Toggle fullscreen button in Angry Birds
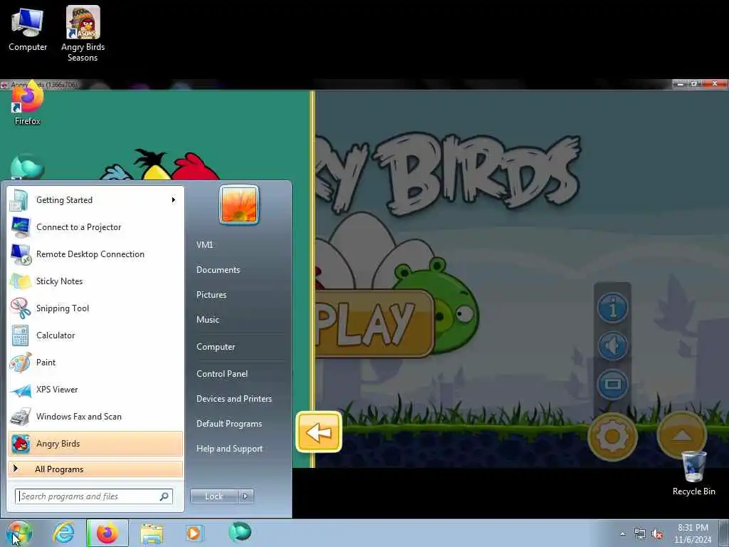This screenshot has height=547, width=729. [x=613, y=384]
